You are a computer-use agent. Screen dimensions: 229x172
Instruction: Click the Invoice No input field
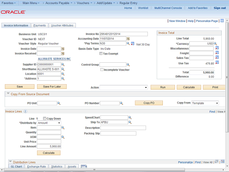[x=123, y=34]
